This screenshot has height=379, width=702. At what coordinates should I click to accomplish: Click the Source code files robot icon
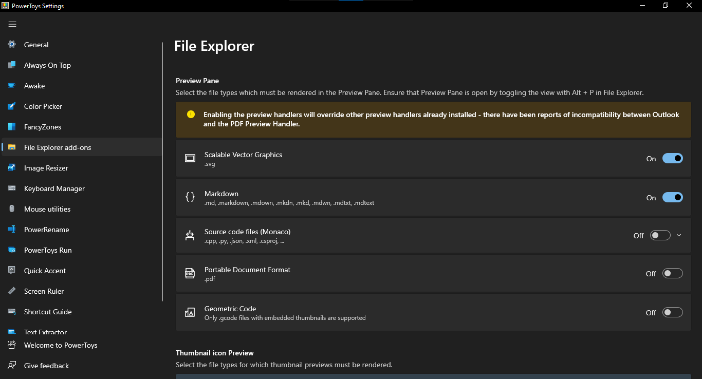190,235
